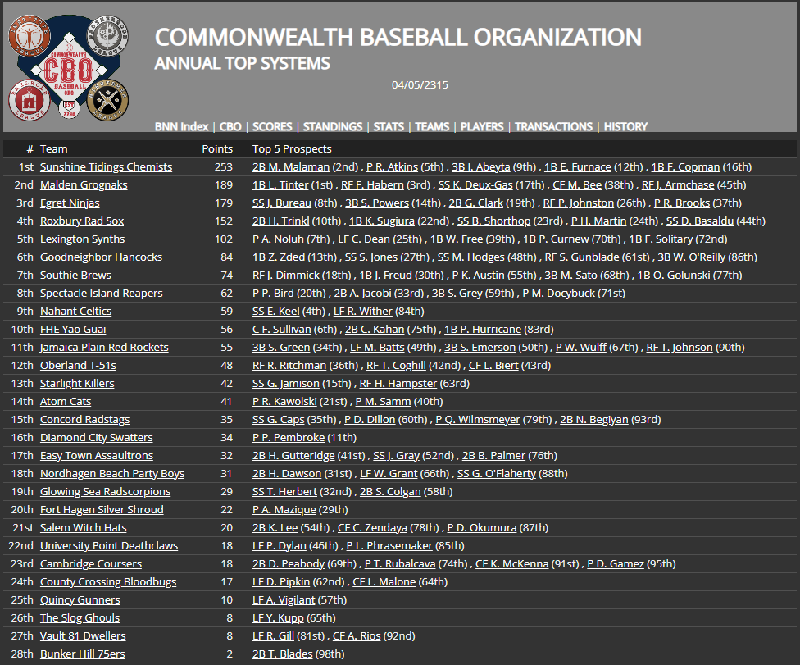Viewport: 800px width, 665px height.
Task: Select the Egret Ninjas team link
Action: tap(70, 203)
